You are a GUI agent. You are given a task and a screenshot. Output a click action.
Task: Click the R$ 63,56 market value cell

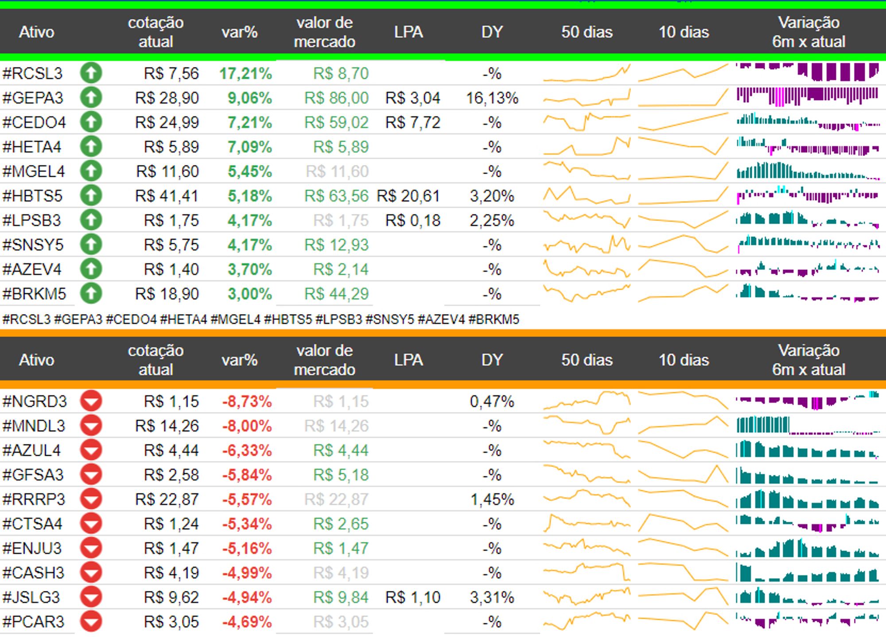337,196
